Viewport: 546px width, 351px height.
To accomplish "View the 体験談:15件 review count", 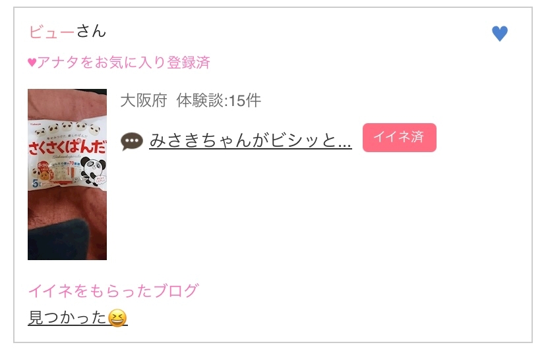I will [x=219, y=101].
